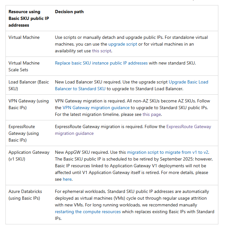Viewport: 228px width, 226px height.
Task: Click text 'with new standard SKU.'
Action: [172, 63]
